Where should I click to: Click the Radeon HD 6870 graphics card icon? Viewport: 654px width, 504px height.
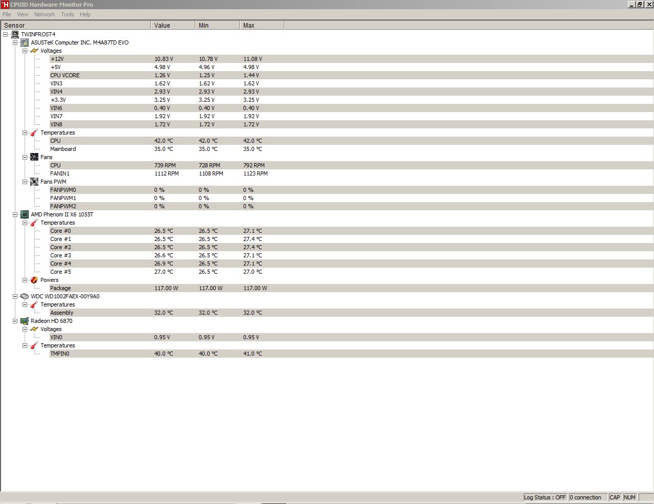[x=25, y=321]
